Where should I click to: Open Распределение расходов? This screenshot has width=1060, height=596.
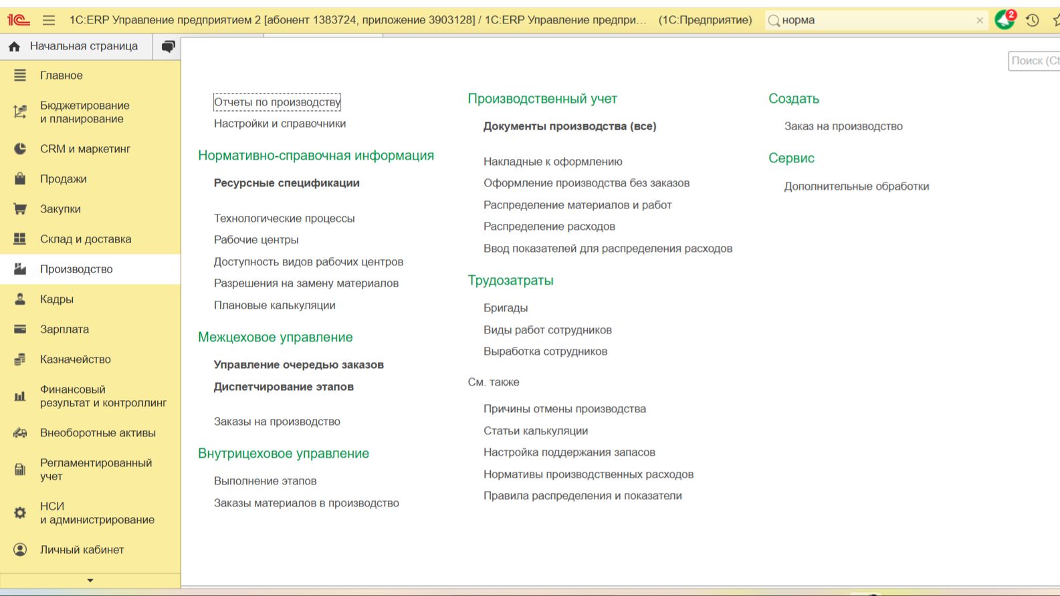tap(549, 227)
